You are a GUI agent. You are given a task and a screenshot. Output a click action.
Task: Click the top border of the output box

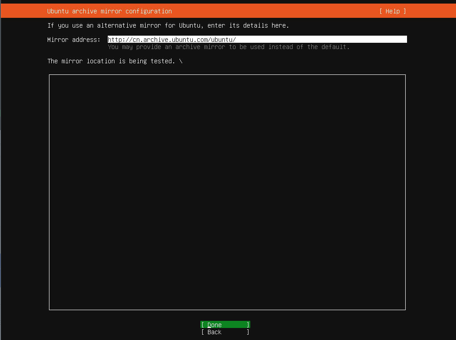tap(227, 75)
